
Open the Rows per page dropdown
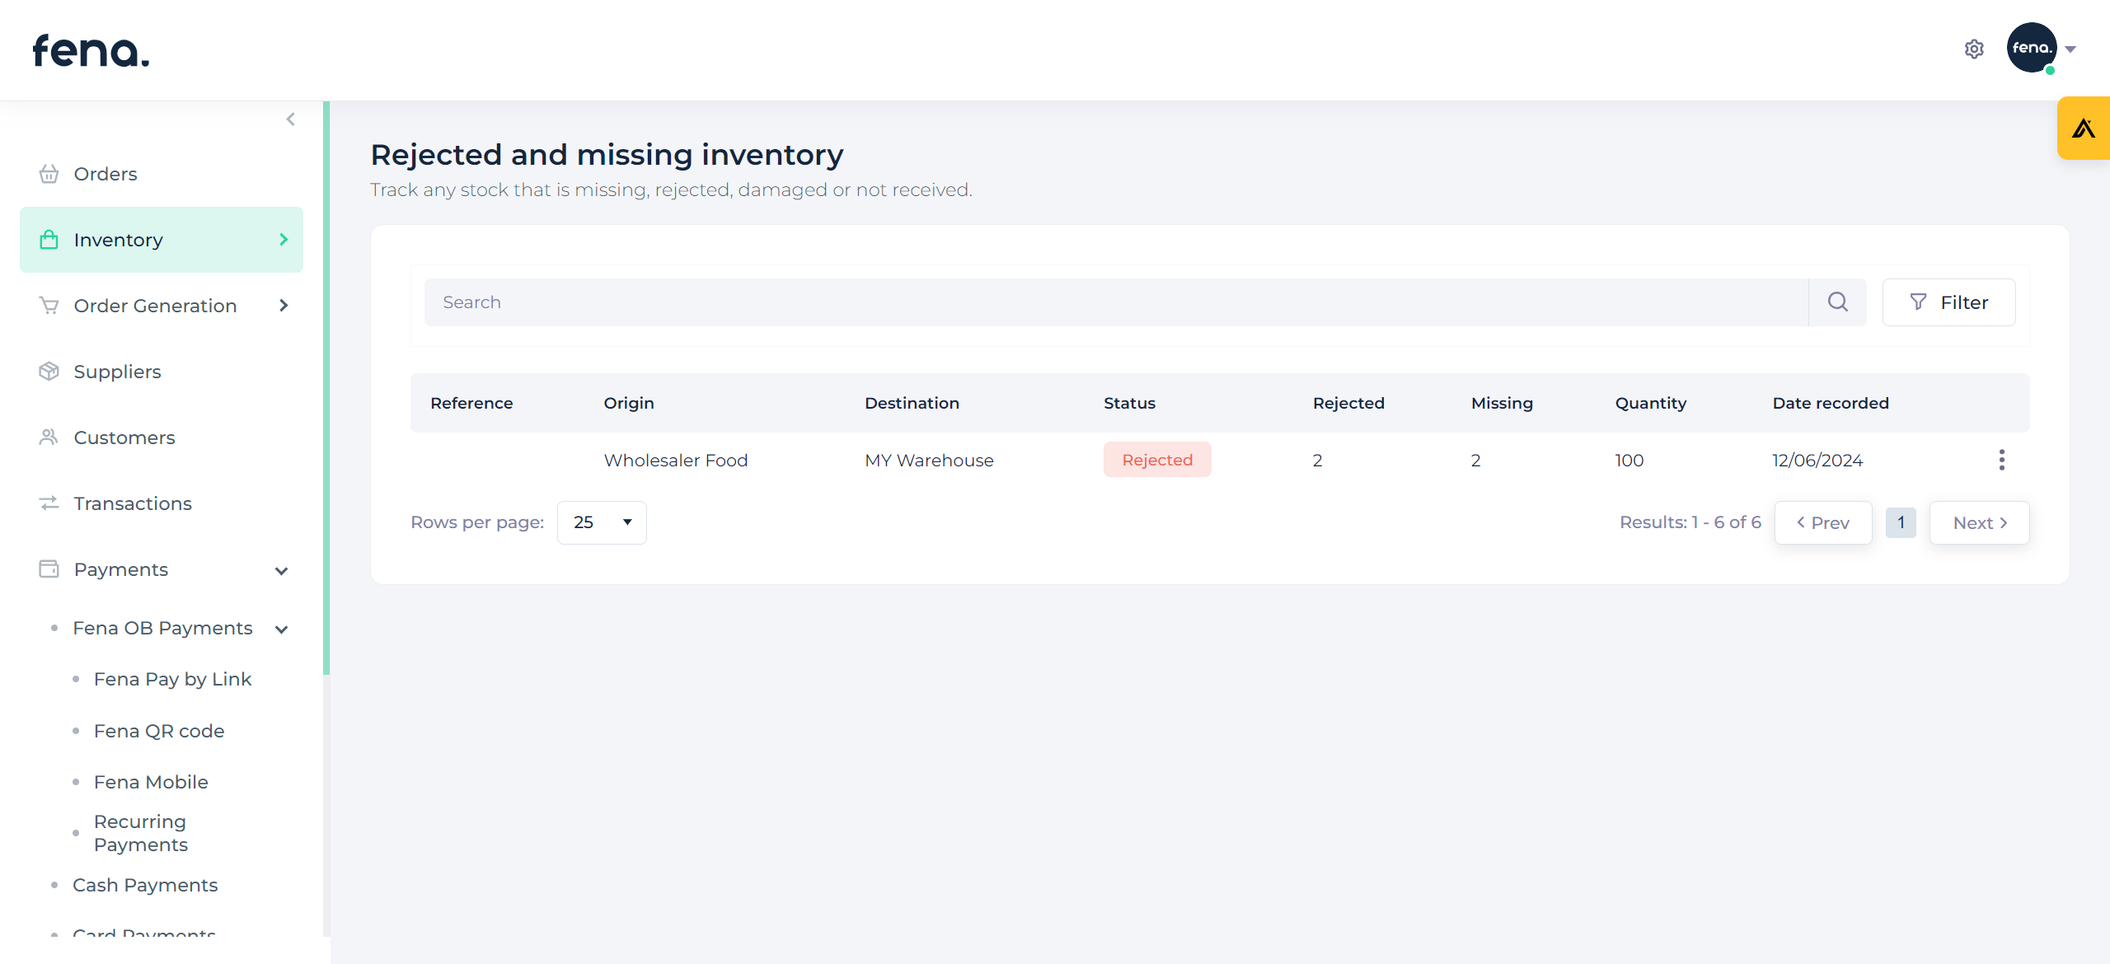[x=602, y=522]
